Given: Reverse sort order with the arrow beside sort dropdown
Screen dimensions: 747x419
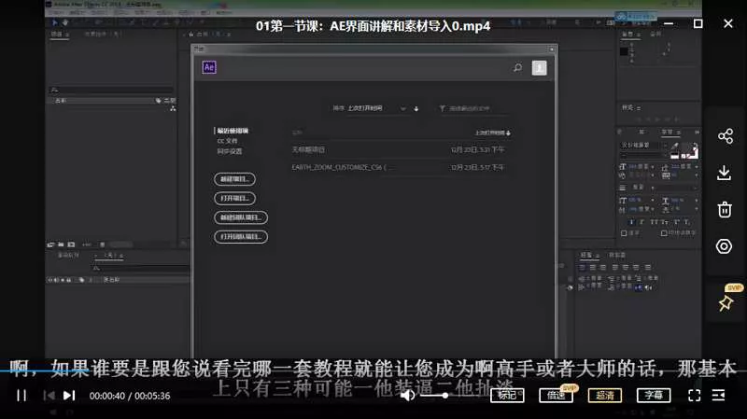Looking at the screenshot, I should point(416,108).
